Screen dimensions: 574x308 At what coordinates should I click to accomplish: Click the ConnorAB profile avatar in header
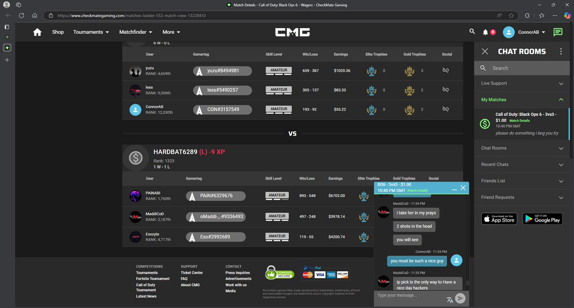pos(508,32)
